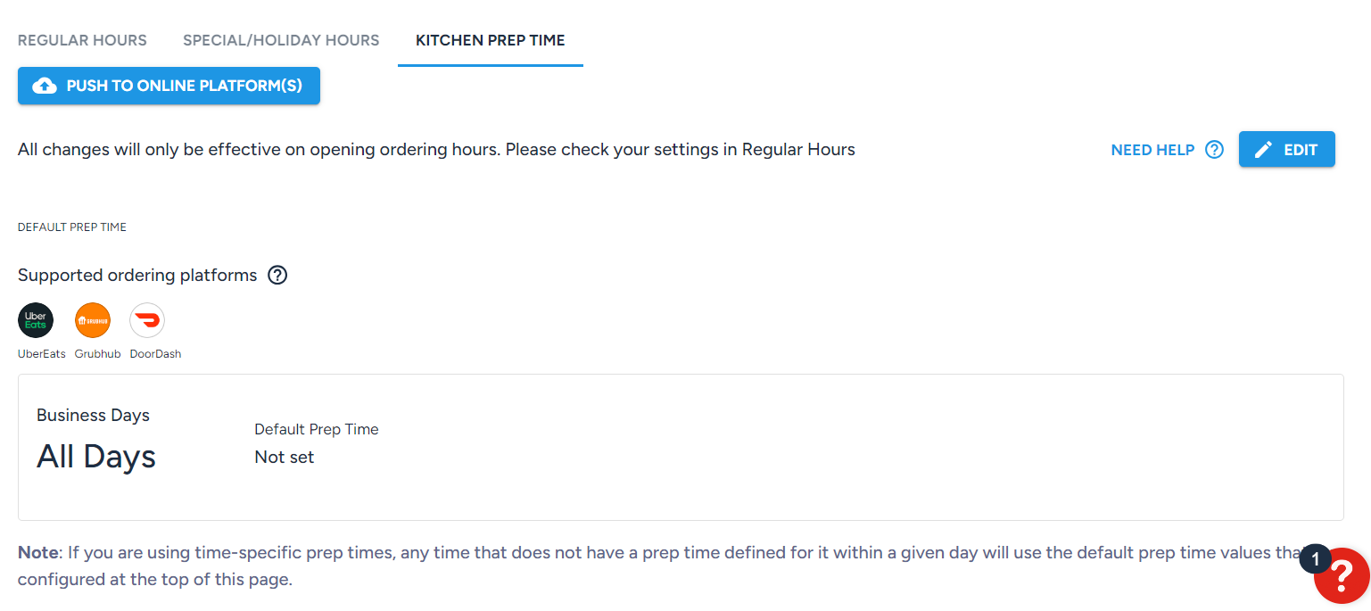
Task: Select the All Days business row
Action: point(96,456)
